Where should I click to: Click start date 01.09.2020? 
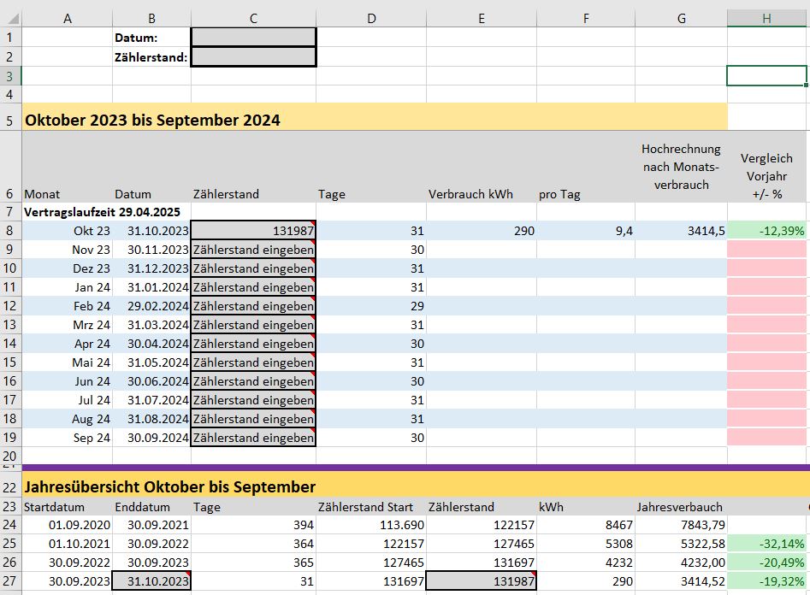[x=68, y=525]
